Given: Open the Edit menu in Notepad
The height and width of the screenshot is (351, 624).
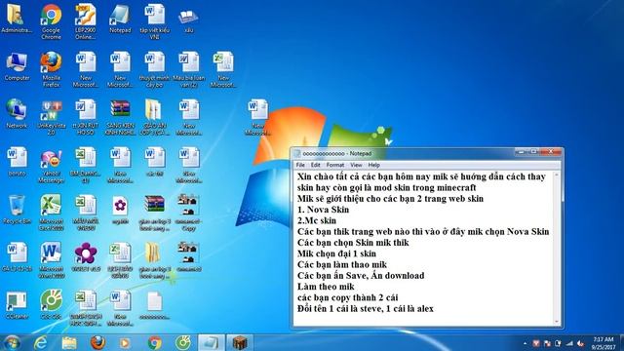Looking at the screenshot, I should click(316, 165).
